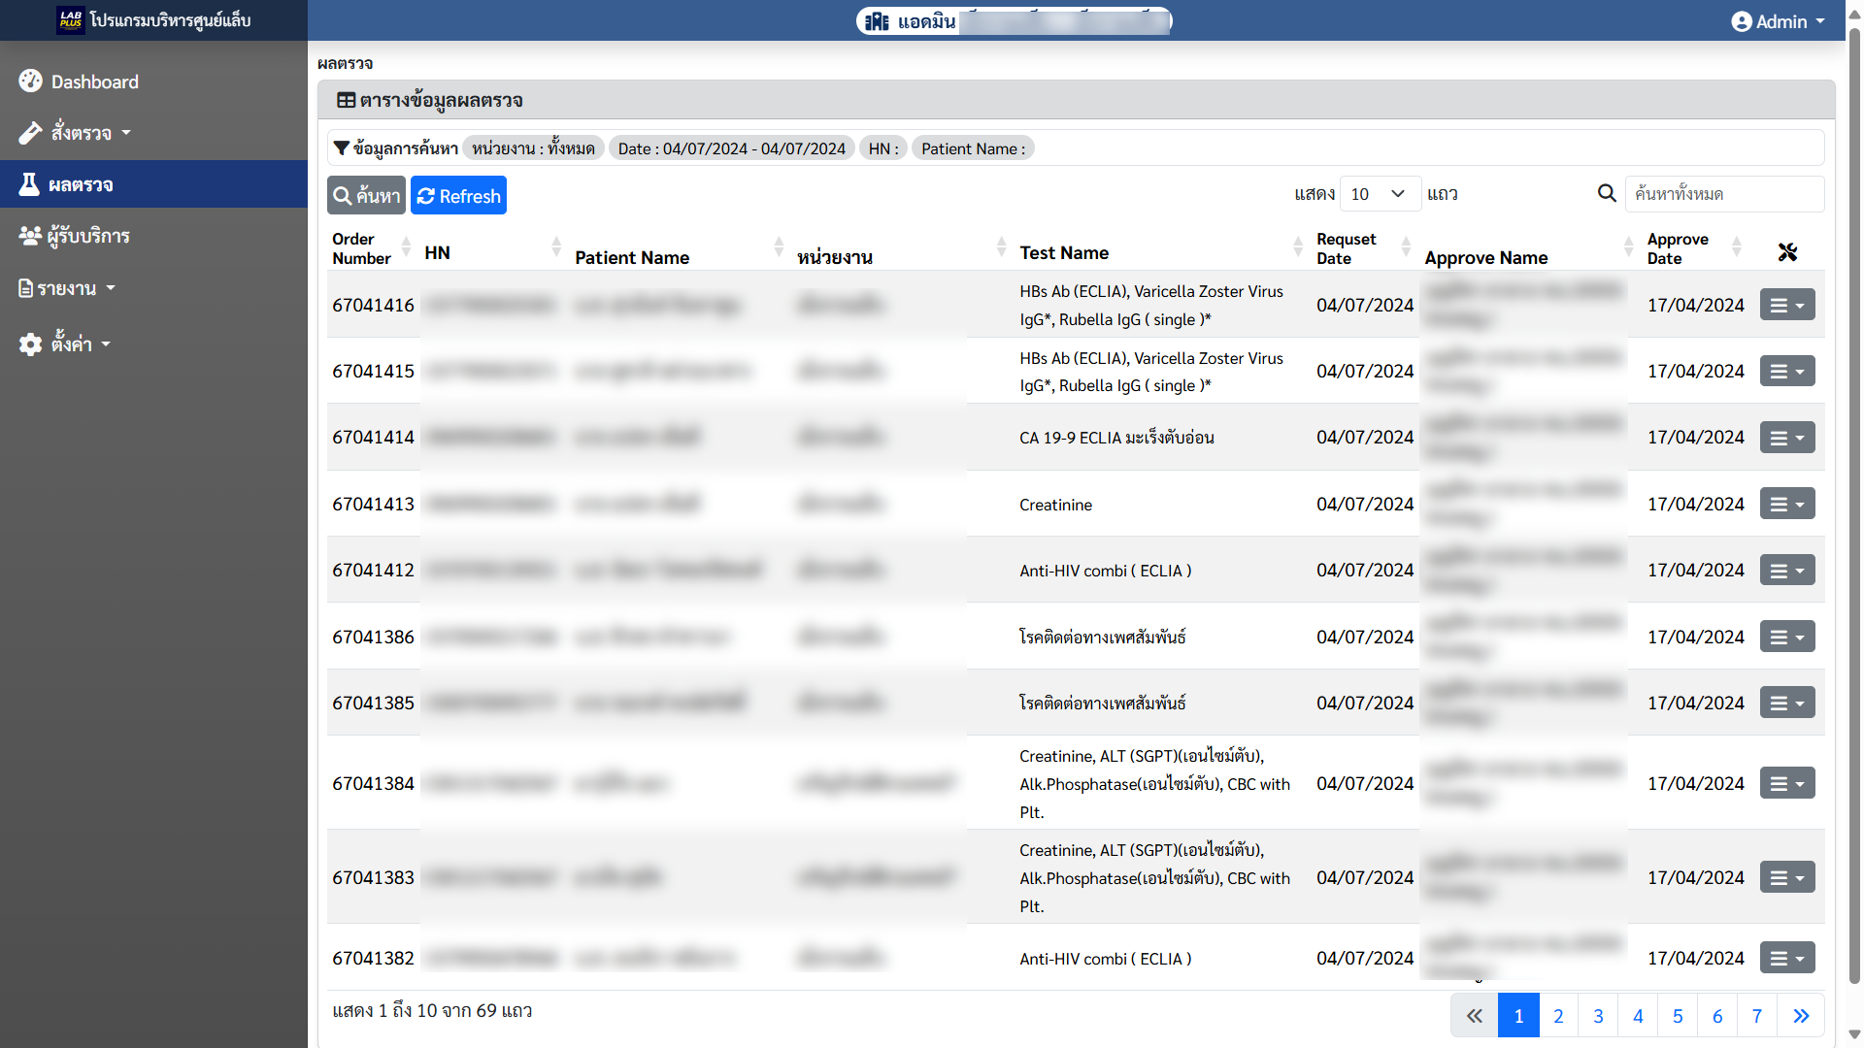1864x1048 pixels.
Task: Sort by Order Number column
Action: [x=373, y=248]
